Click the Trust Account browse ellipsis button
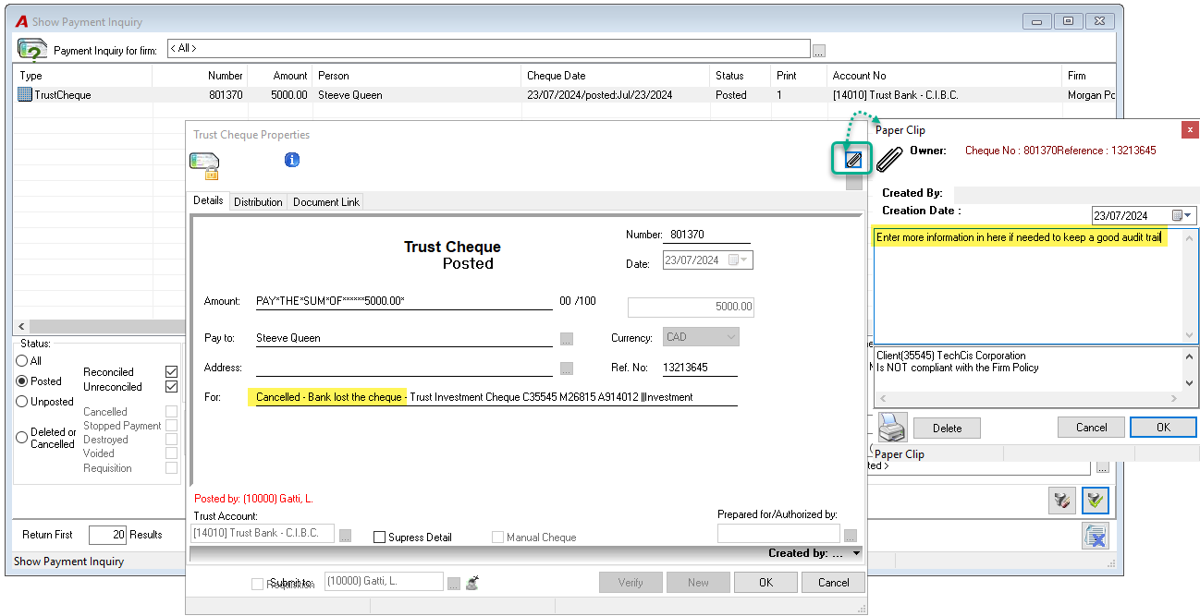This screenshot has height=616, width=1200. [346, 536]
